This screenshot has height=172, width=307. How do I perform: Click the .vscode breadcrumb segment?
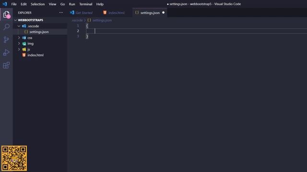click(77, 20)
